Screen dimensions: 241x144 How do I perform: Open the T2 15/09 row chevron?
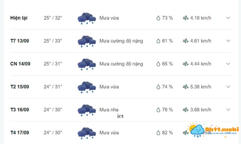[228, 87]
